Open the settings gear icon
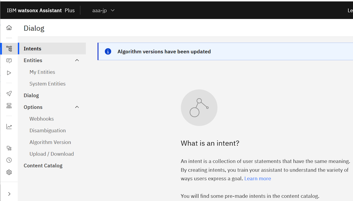This screenshot has height=201, width=353. click(9, 172)
